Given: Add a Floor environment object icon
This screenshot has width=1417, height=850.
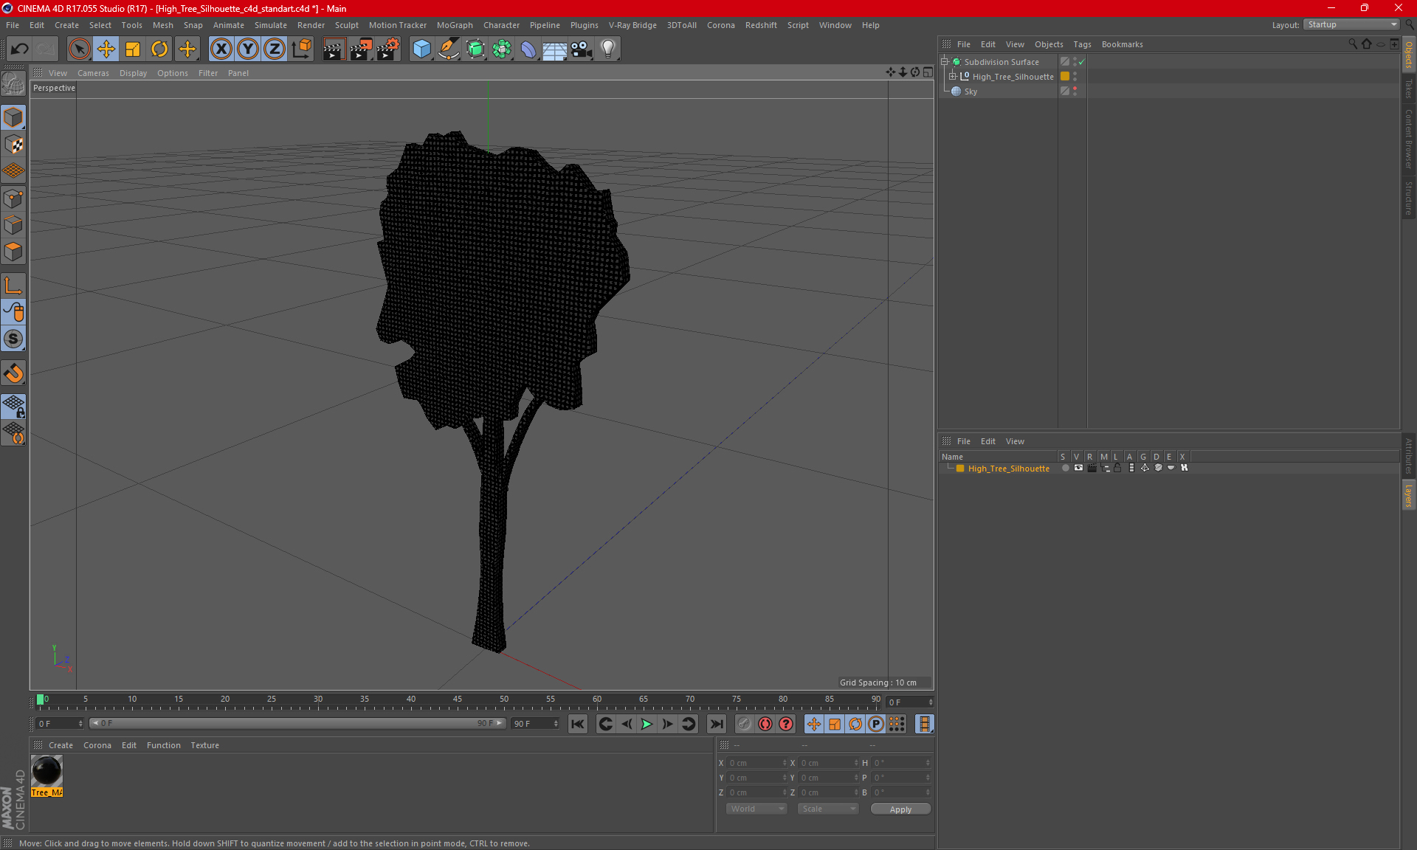Looking at the screenshot, I should pos(554,49).
